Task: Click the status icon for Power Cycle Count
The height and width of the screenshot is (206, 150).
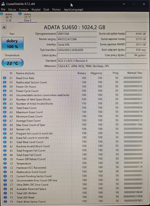Action: tap(5, 91)
